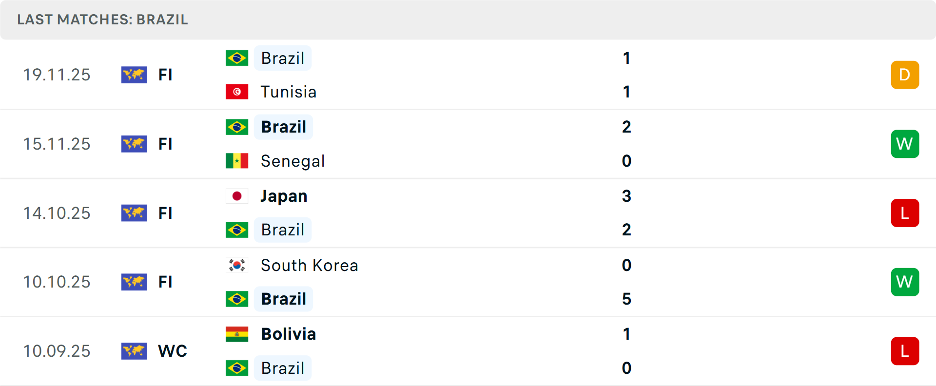
Task: Select the Japan team name
Action: (x=284, y=196)
